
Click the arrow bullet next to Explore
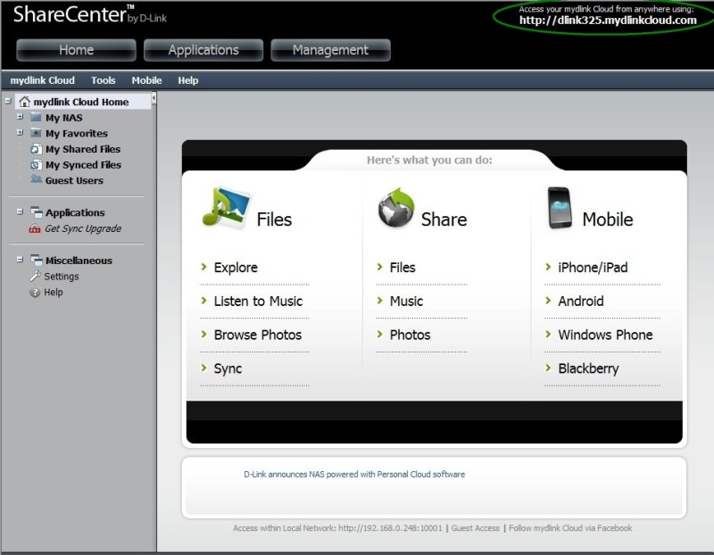point(204,267)
